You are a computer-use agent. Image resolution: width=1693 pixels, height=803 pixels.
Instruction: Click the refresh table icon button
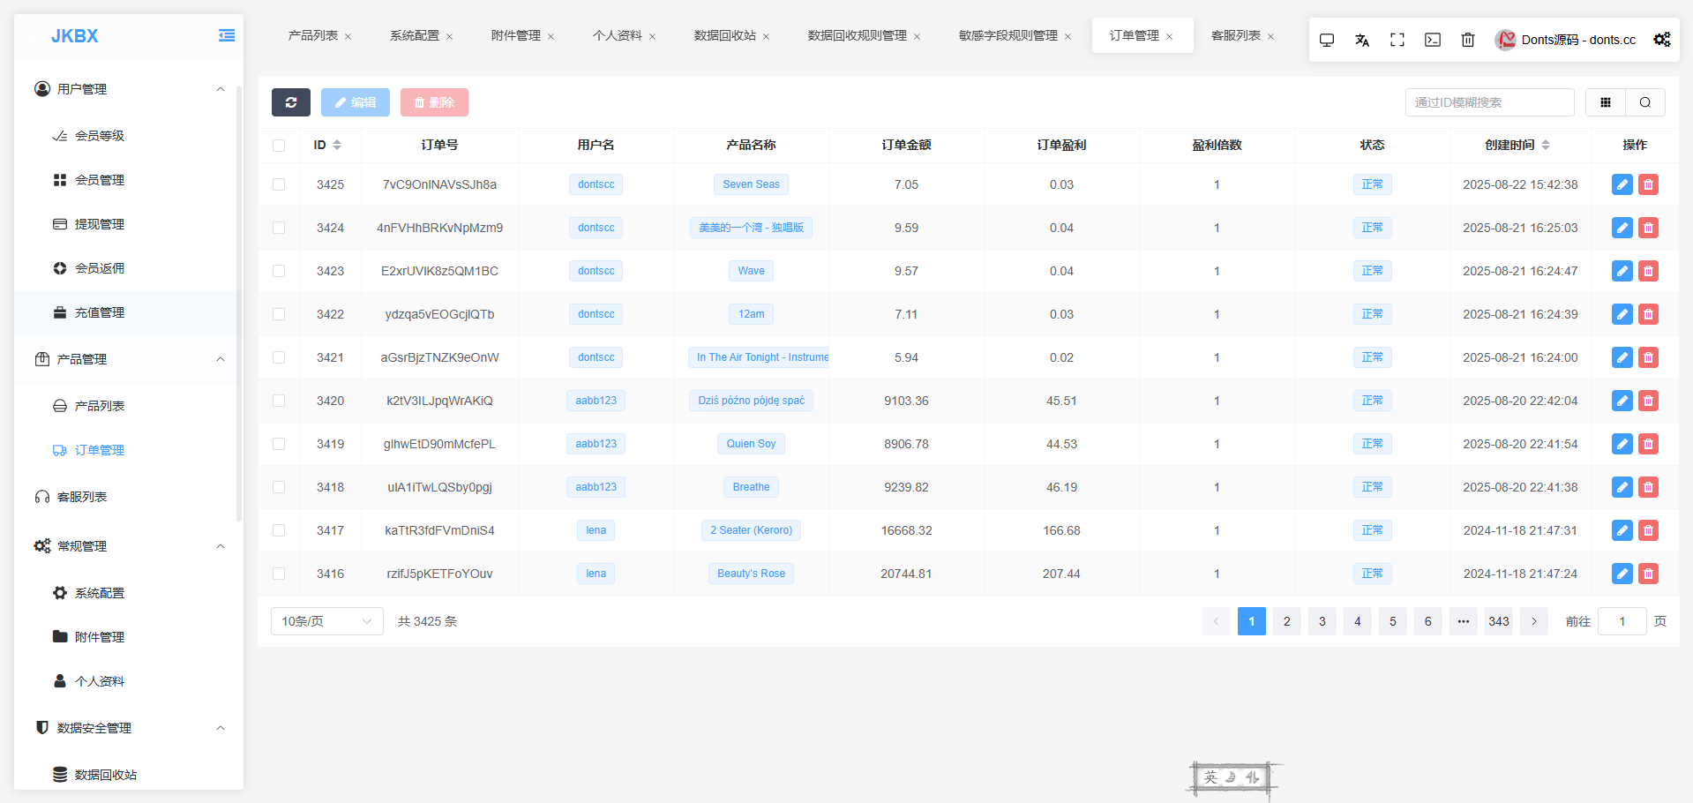pos(290,102)
